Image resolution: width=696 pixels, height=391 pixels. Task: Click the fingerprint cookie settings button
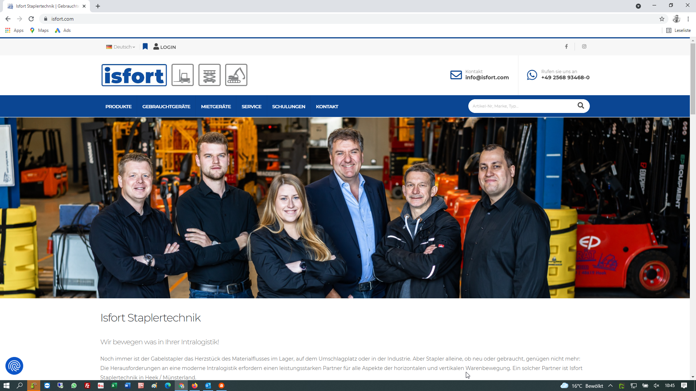[x=14, y=366]
